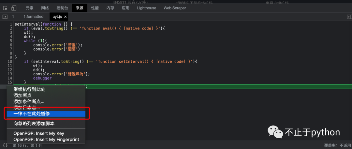Image resolution: width=352 pixels, height=149 pixels.
Task: Open the 控制台 tab
Action: click(x=62, y=8)
